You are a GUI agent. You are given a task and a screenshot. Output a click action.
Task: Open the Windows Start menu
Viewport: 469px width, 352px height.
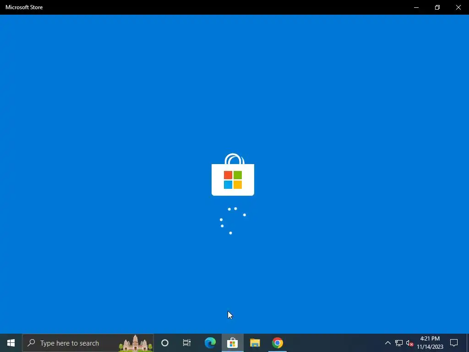pos(11,343)
